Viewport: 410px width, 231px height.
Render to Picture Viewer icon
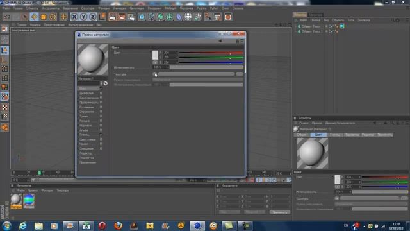click(122, 17)
